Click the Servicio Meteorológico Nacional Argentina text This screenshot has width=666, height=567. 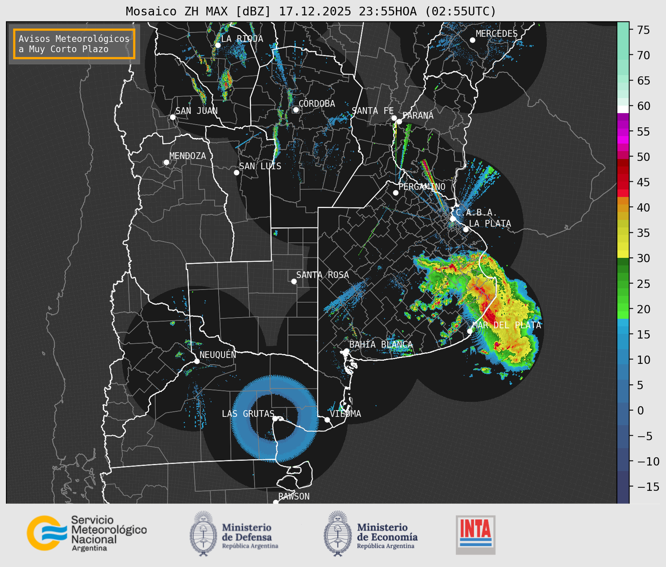click(x=109, y=533)
